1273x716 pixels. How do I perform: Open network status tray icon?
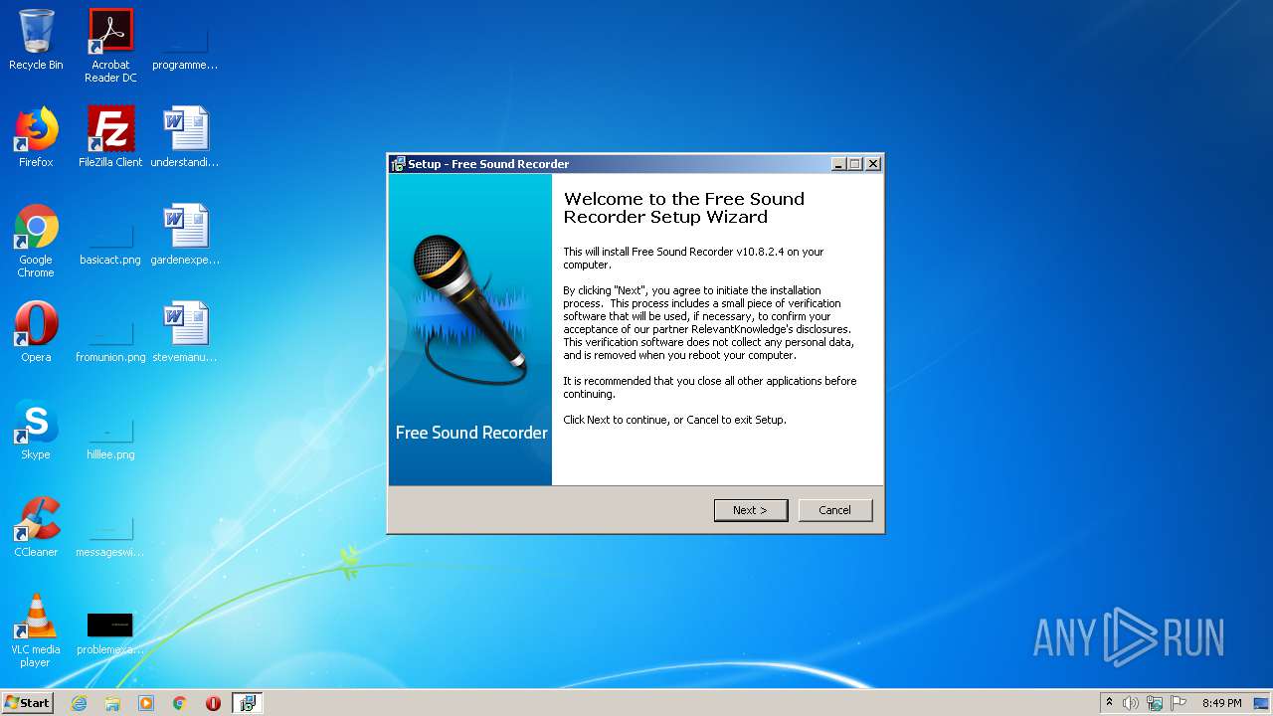coord(1155,703)
